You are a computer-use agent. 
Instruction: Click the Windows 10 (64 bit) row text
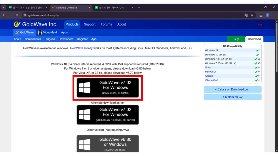click(x=216, y=55)
